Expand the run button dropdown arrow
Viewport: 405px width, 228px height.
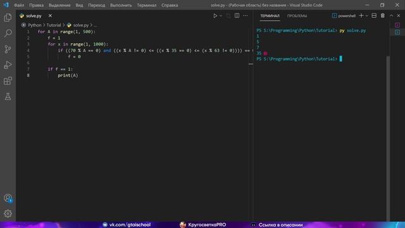tap(221, 16)
